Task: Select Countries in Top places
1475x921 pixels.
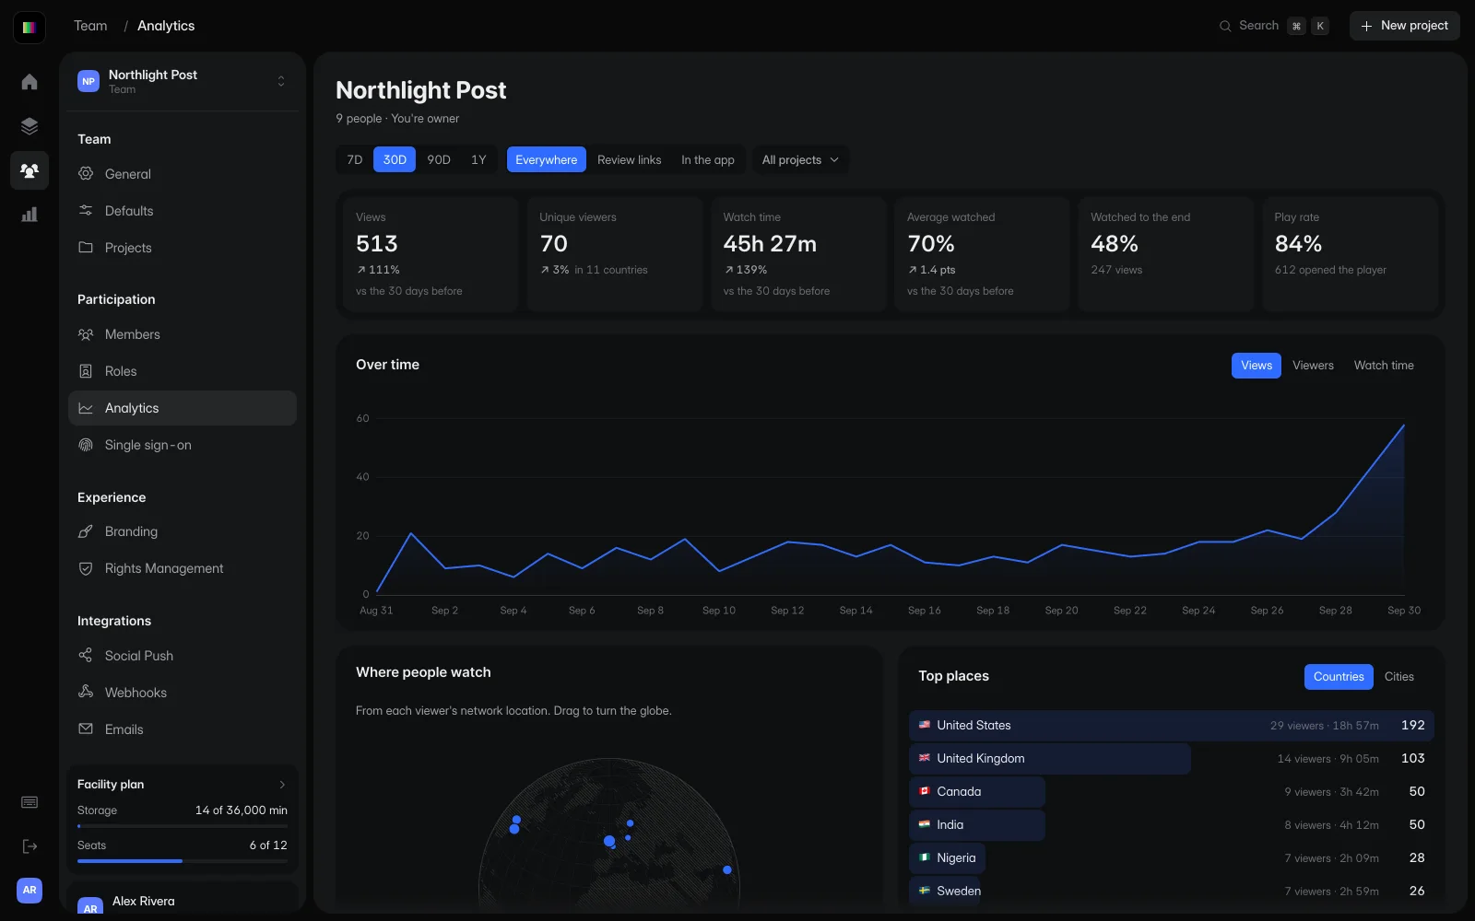Action: pyautogui.click(x=1339, y=677)
